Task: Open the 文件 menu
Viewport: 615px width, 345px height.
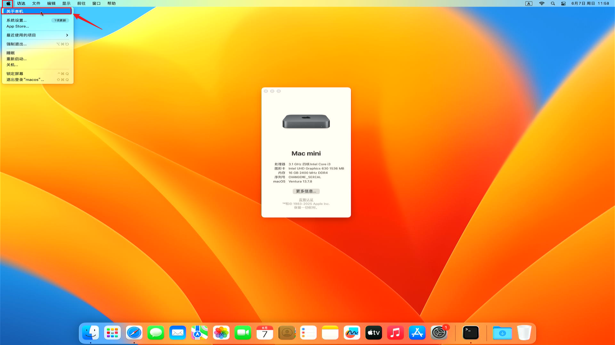Action: coord(36,4)
